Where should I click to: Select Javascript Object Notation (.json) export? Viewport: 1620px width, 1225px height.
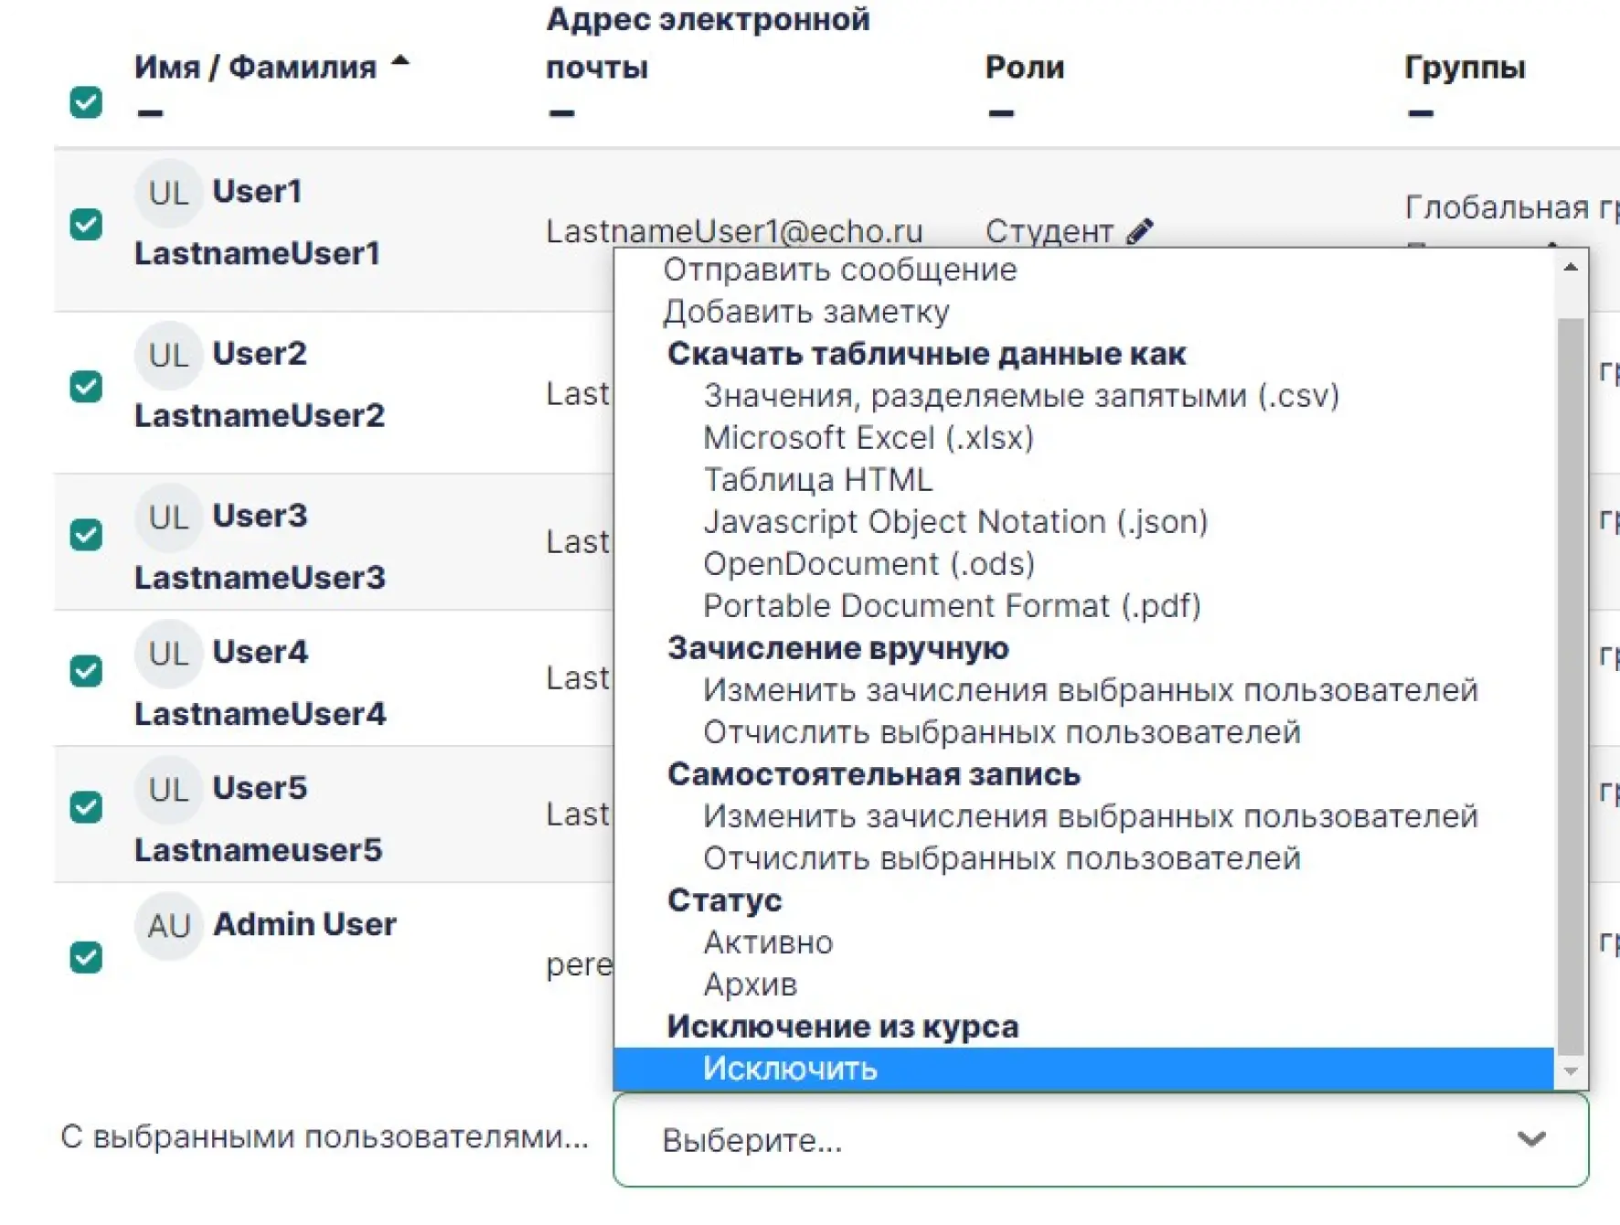(x=1083, y=522)
